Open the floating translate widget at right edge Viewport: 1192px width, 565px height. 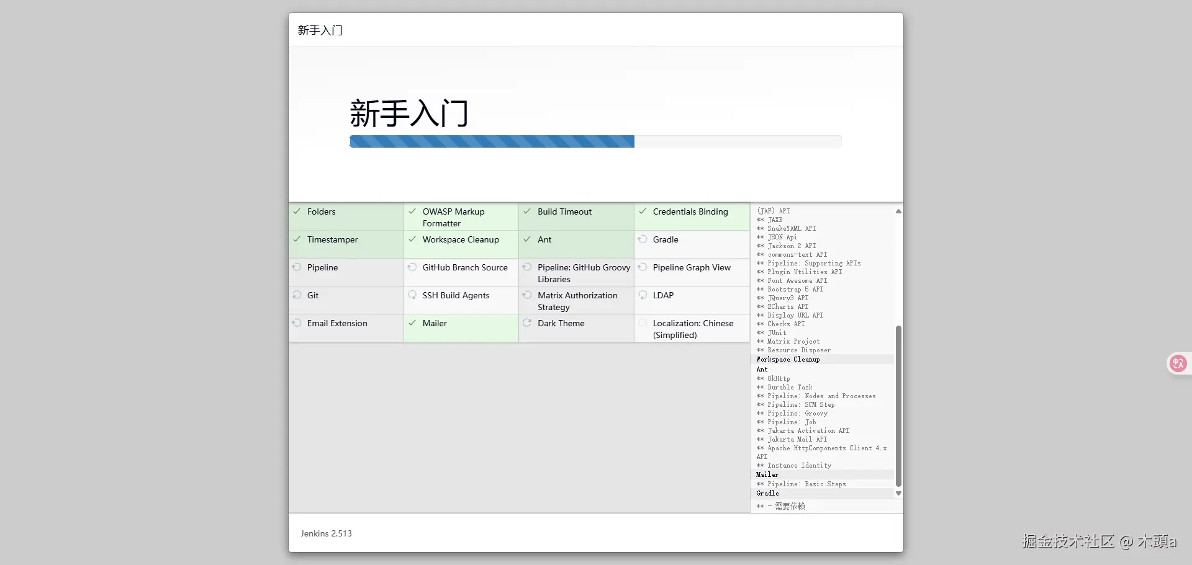(1178, 363)
